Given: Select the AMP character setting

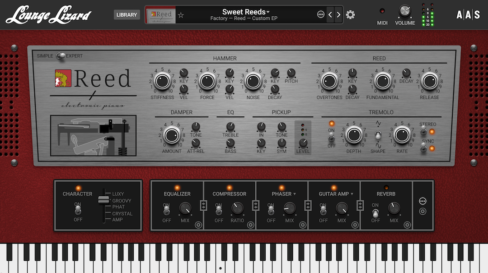Looking at the screenshot, I should (x=117, y=219).
